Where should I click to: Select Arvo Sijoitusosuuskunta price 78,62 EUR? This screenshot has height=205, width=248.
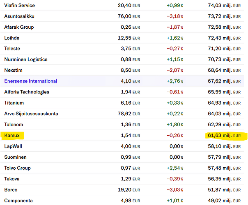click(x=129, y=114)
